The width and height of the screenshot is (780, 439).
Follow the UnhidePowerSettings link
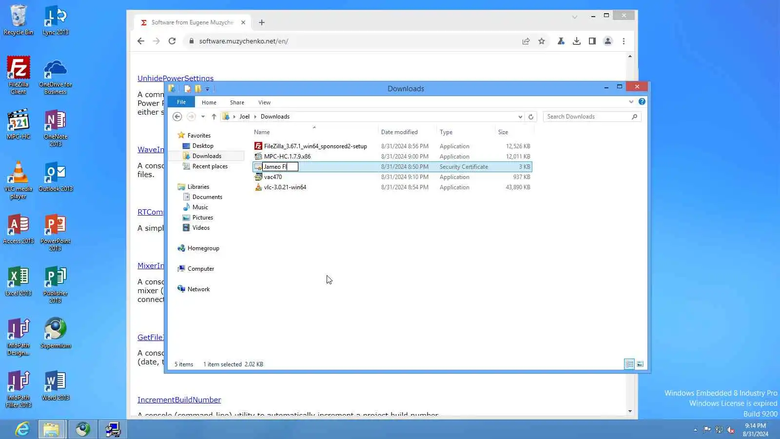point(175,78)
